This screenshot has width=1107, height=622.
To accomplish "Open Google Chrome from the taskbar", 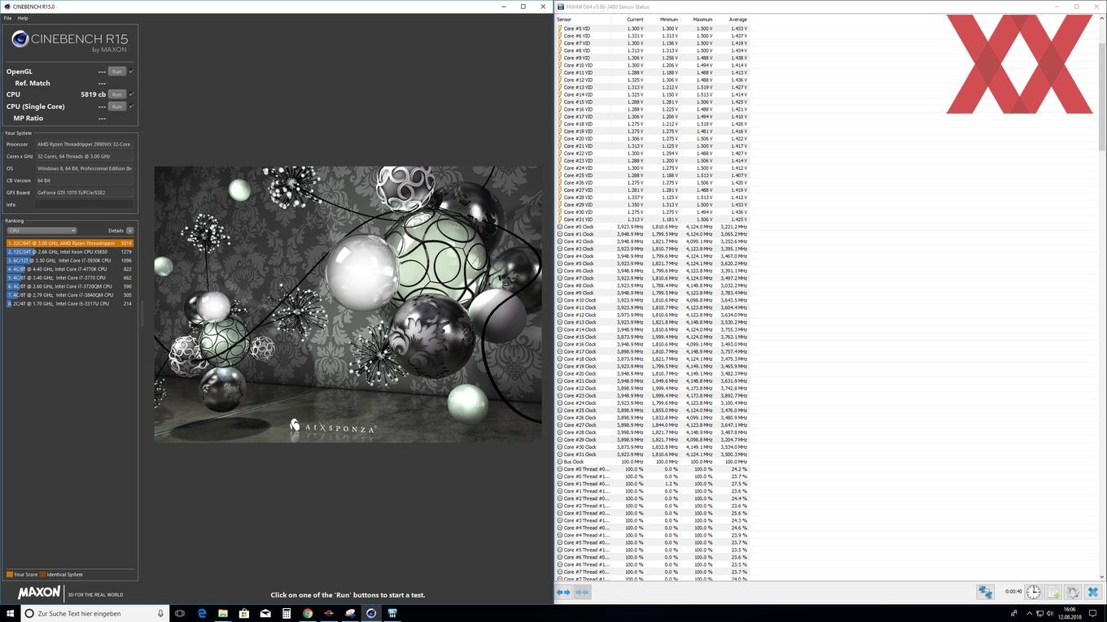I will point(308,613).
